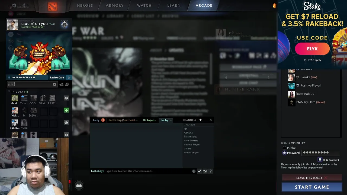Invite the `Hok party with the green plus

(66, 110)
